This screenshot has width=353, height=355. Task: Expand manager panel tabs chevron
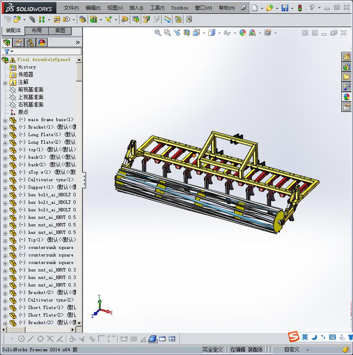pyautogui.click(x=78, y=43)
